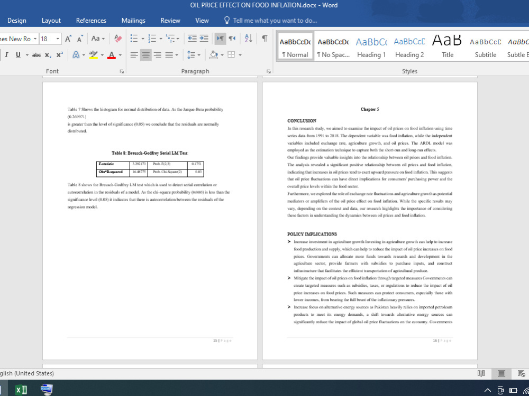Screen dimensions: 529x396
Task: Apply subscript formatting
Action: click(48, 55)
